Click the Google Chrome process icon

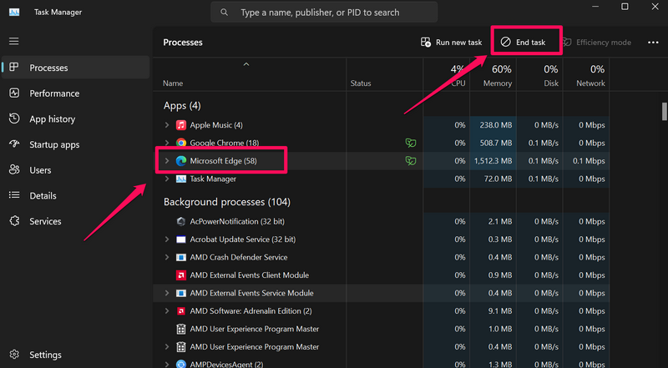click(181, 143)
